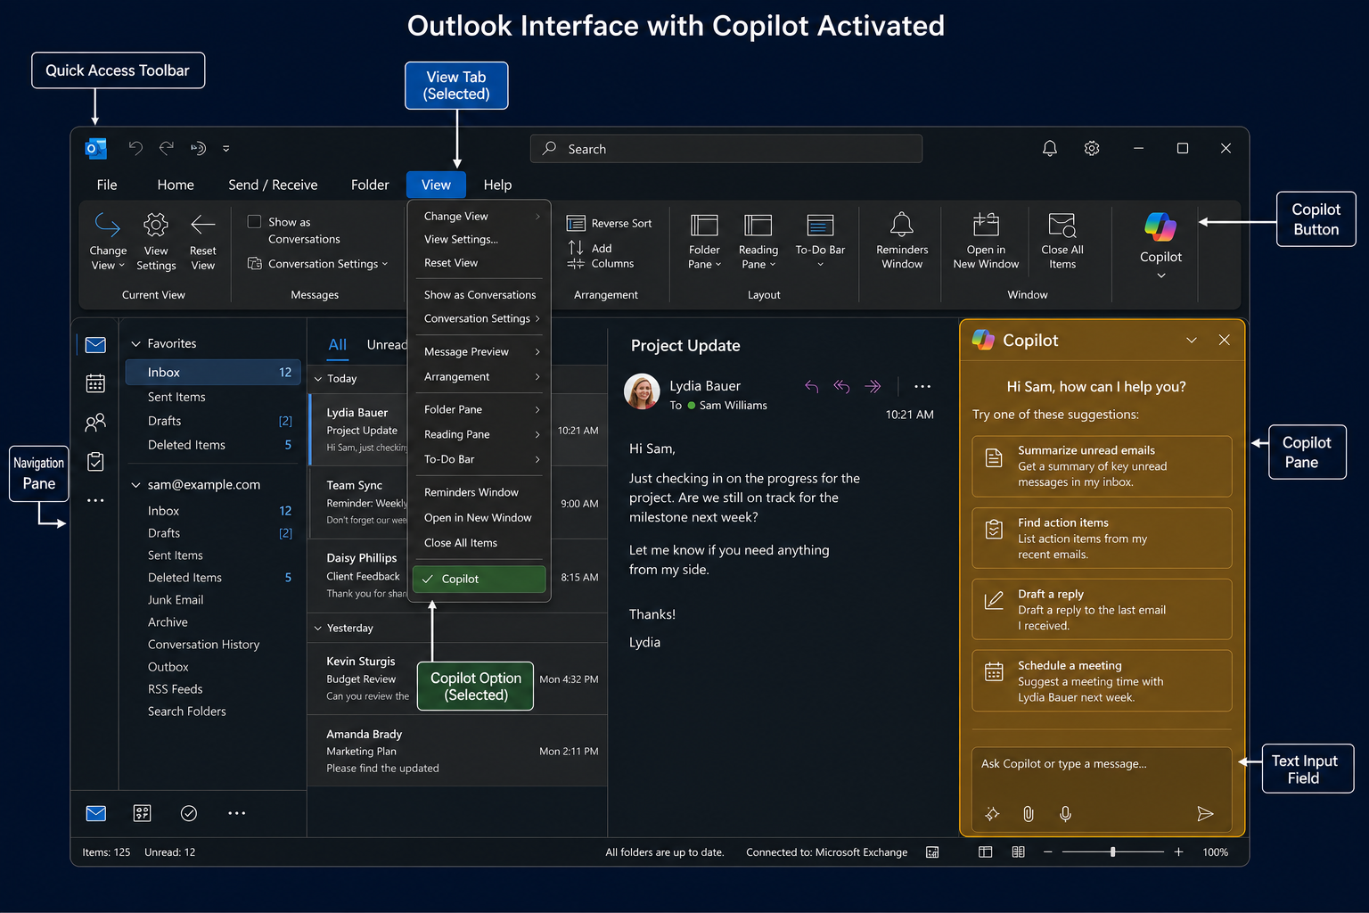Collapse the Today message group

click(x=318, y=379)
